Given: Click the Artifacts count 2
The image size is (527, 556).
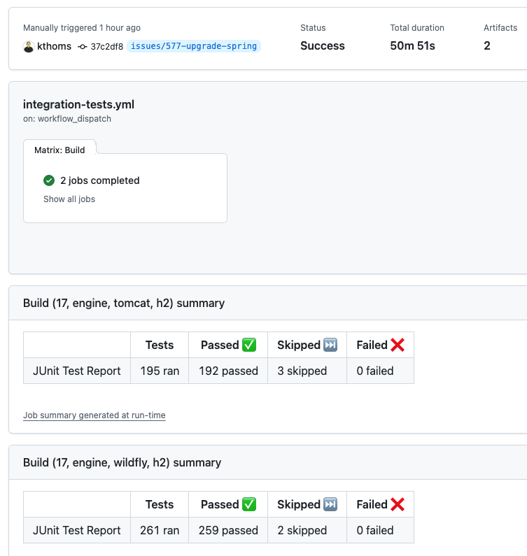Looking at the screenshot, I should coord(487,45).
